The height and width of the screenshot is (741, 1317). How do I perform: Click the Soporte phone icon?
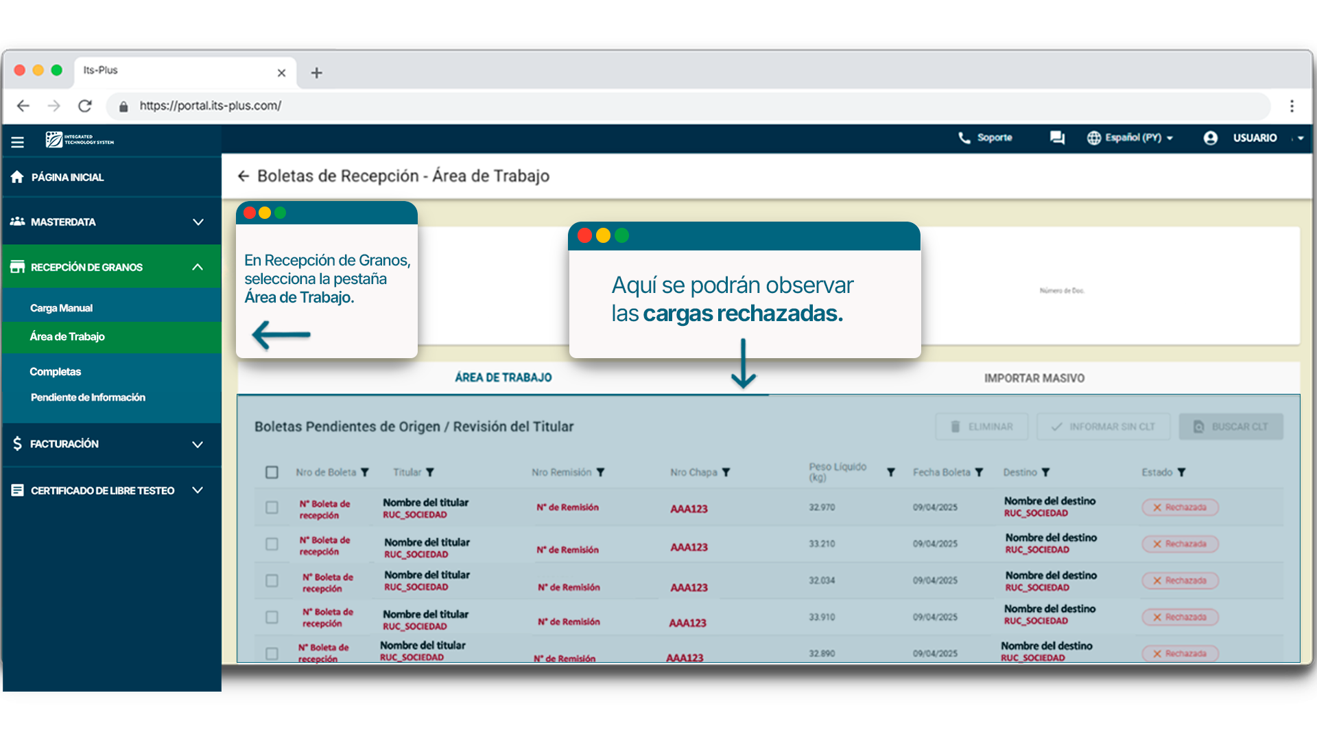(x=964, y=138)
